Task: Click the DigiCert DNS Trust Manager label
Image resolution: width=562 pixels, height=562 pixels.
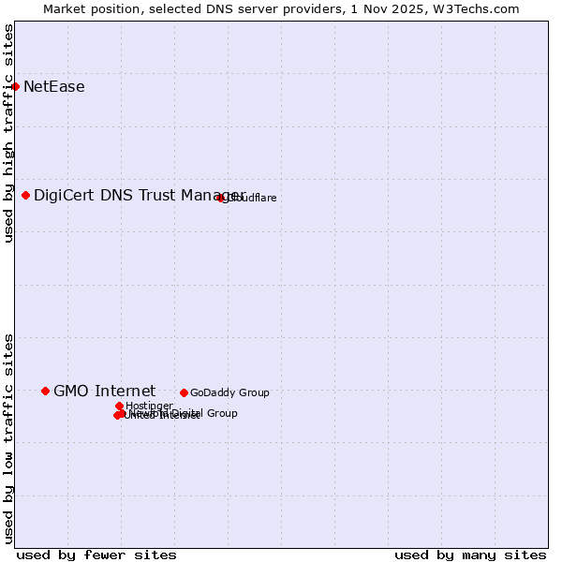Action: [x=139, y=195]
